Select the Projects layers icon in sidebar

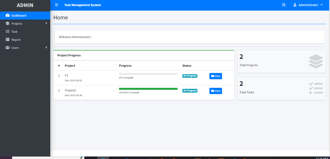(x=8, y=23)
